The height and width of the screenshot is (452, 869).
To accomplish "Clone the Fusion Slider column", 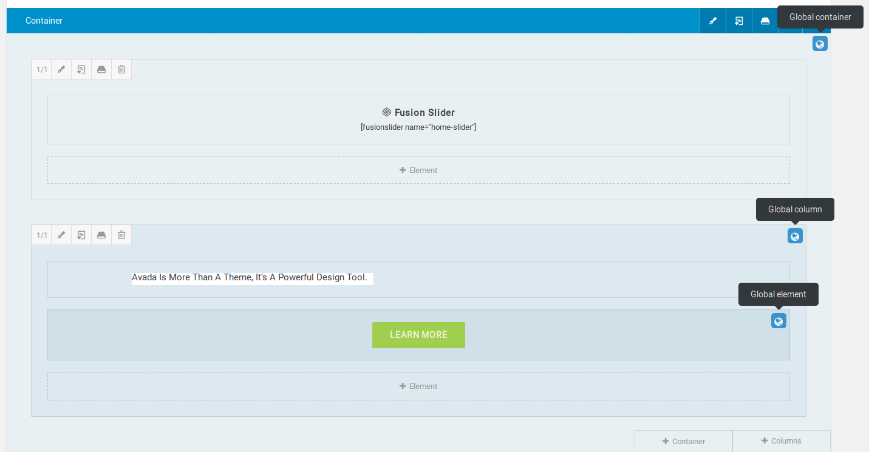I will pos(81,69).
